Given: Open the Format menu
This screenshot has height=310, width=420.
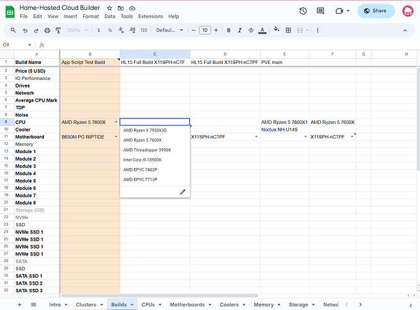Looking at the screenshot, I should point(91,16).
